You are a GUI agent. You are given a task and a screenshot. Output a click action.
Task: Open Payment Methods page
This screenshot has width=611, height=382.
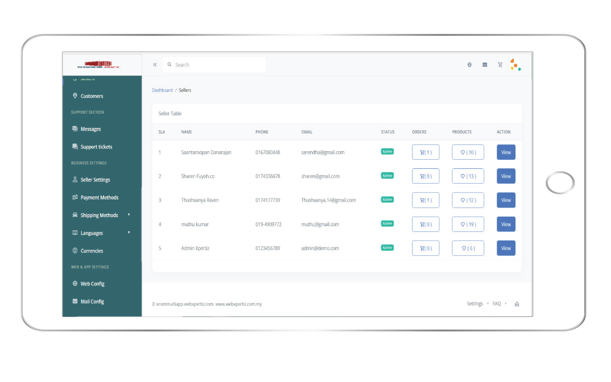tap(99, 198)
